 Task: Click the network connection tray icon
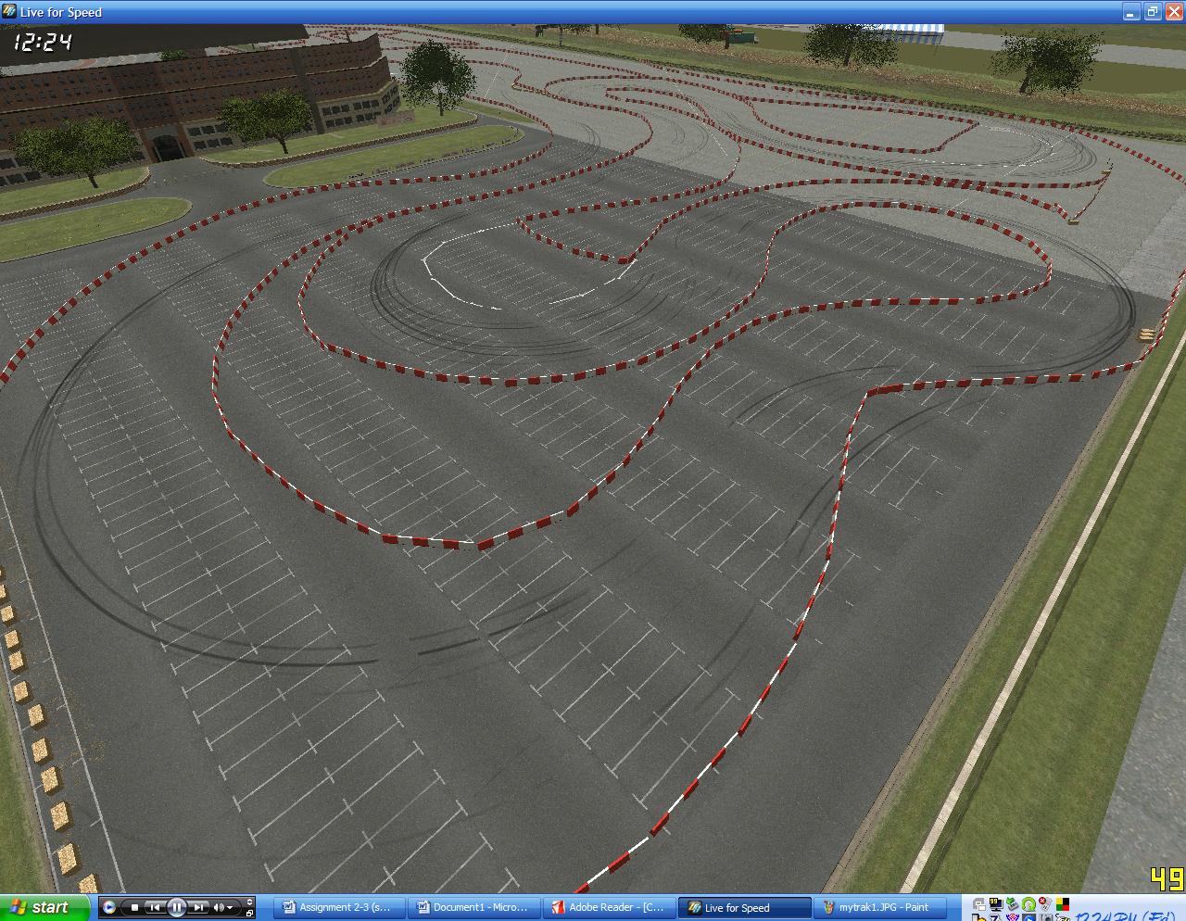[x=979, y=904]
